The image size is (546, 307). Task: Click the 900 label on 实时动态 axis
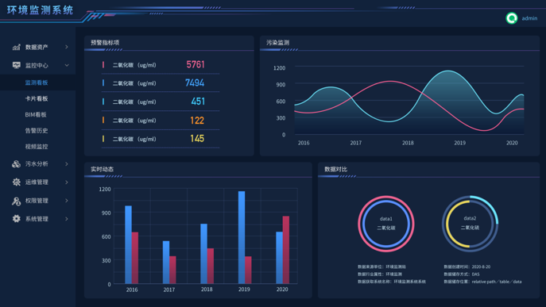pos(106,213)
